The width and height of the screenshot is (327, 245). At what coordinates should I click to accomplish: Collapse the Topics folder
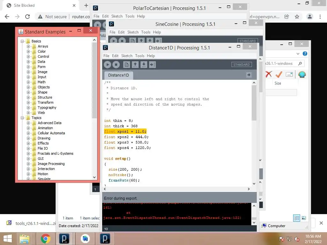coord(22,118)
